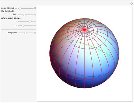Expand the limit slider controls
Image resolution: width=134 pixels, height=103 pixels.
coord(35,15)
